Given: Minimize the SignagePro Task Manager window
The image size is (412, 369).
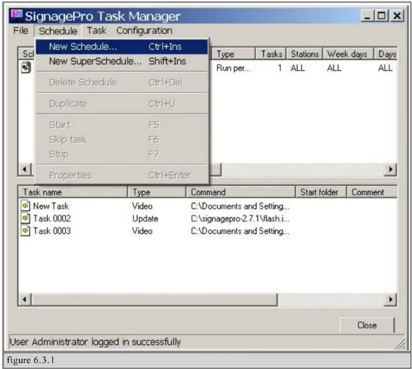Looking at the screenshot, I should point(367,16).
